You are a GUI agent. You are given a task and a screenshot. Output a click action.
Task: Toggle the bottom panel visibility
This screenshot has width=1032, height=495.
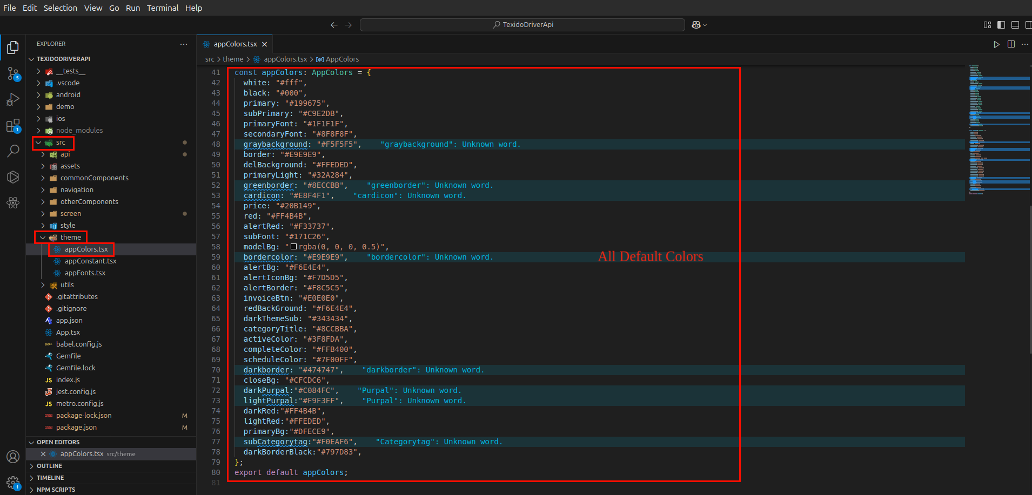pos(1015,25)
